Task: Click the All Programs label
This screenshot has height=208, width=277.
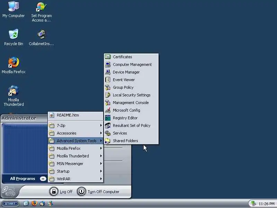Action: 23,179
